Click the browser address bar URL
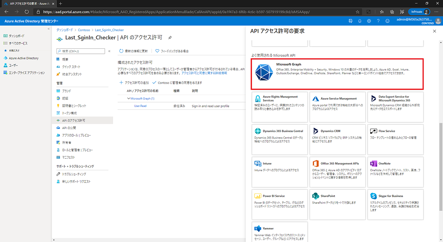Image resolution: width=443 pixels, height=242 pixels. tap(176, 12)
